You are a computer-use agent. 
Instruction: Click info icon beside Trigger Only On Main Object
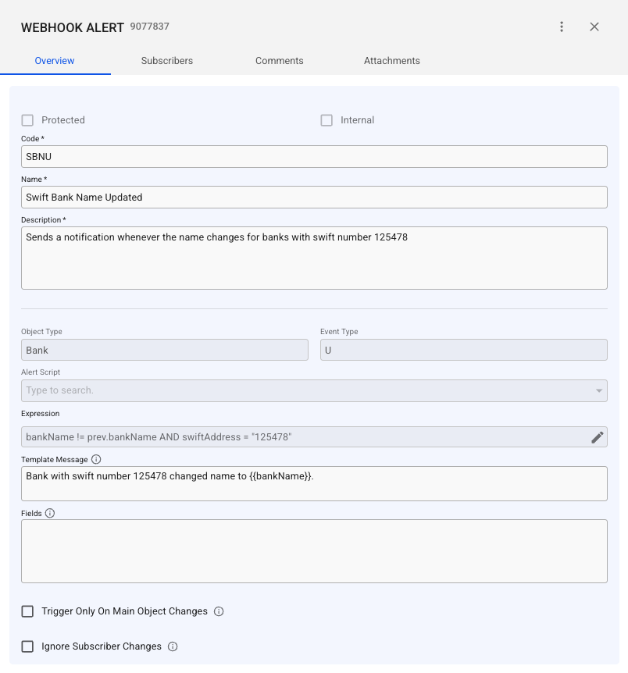pyautogui.click(x=219, y=611)
